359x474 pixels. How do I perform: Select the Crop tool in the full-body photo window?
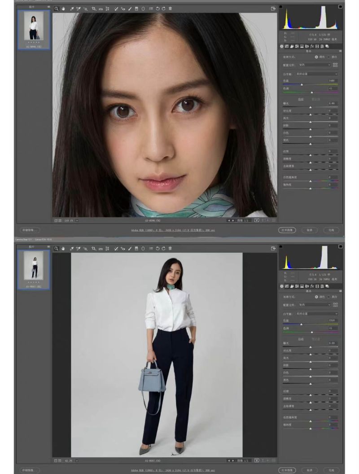tap(93, 248)
